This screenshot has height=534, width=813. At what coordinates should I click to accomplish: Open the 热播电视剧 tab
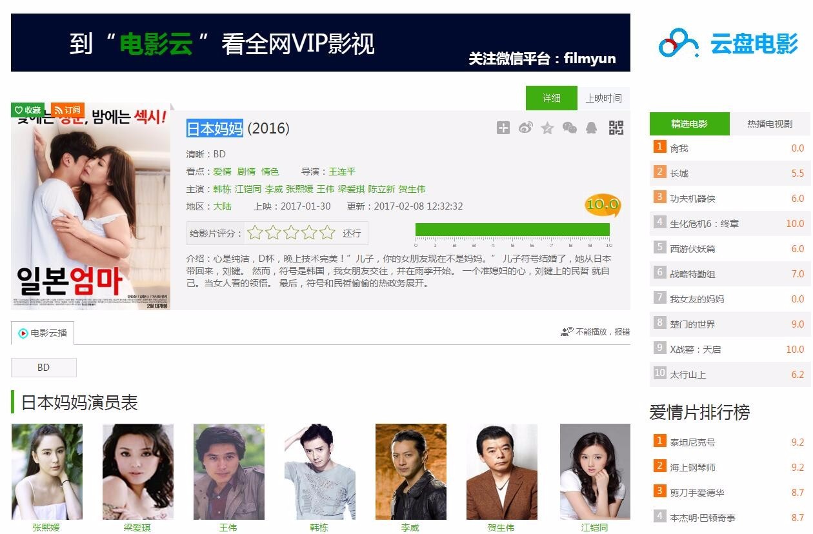point(770,124)
